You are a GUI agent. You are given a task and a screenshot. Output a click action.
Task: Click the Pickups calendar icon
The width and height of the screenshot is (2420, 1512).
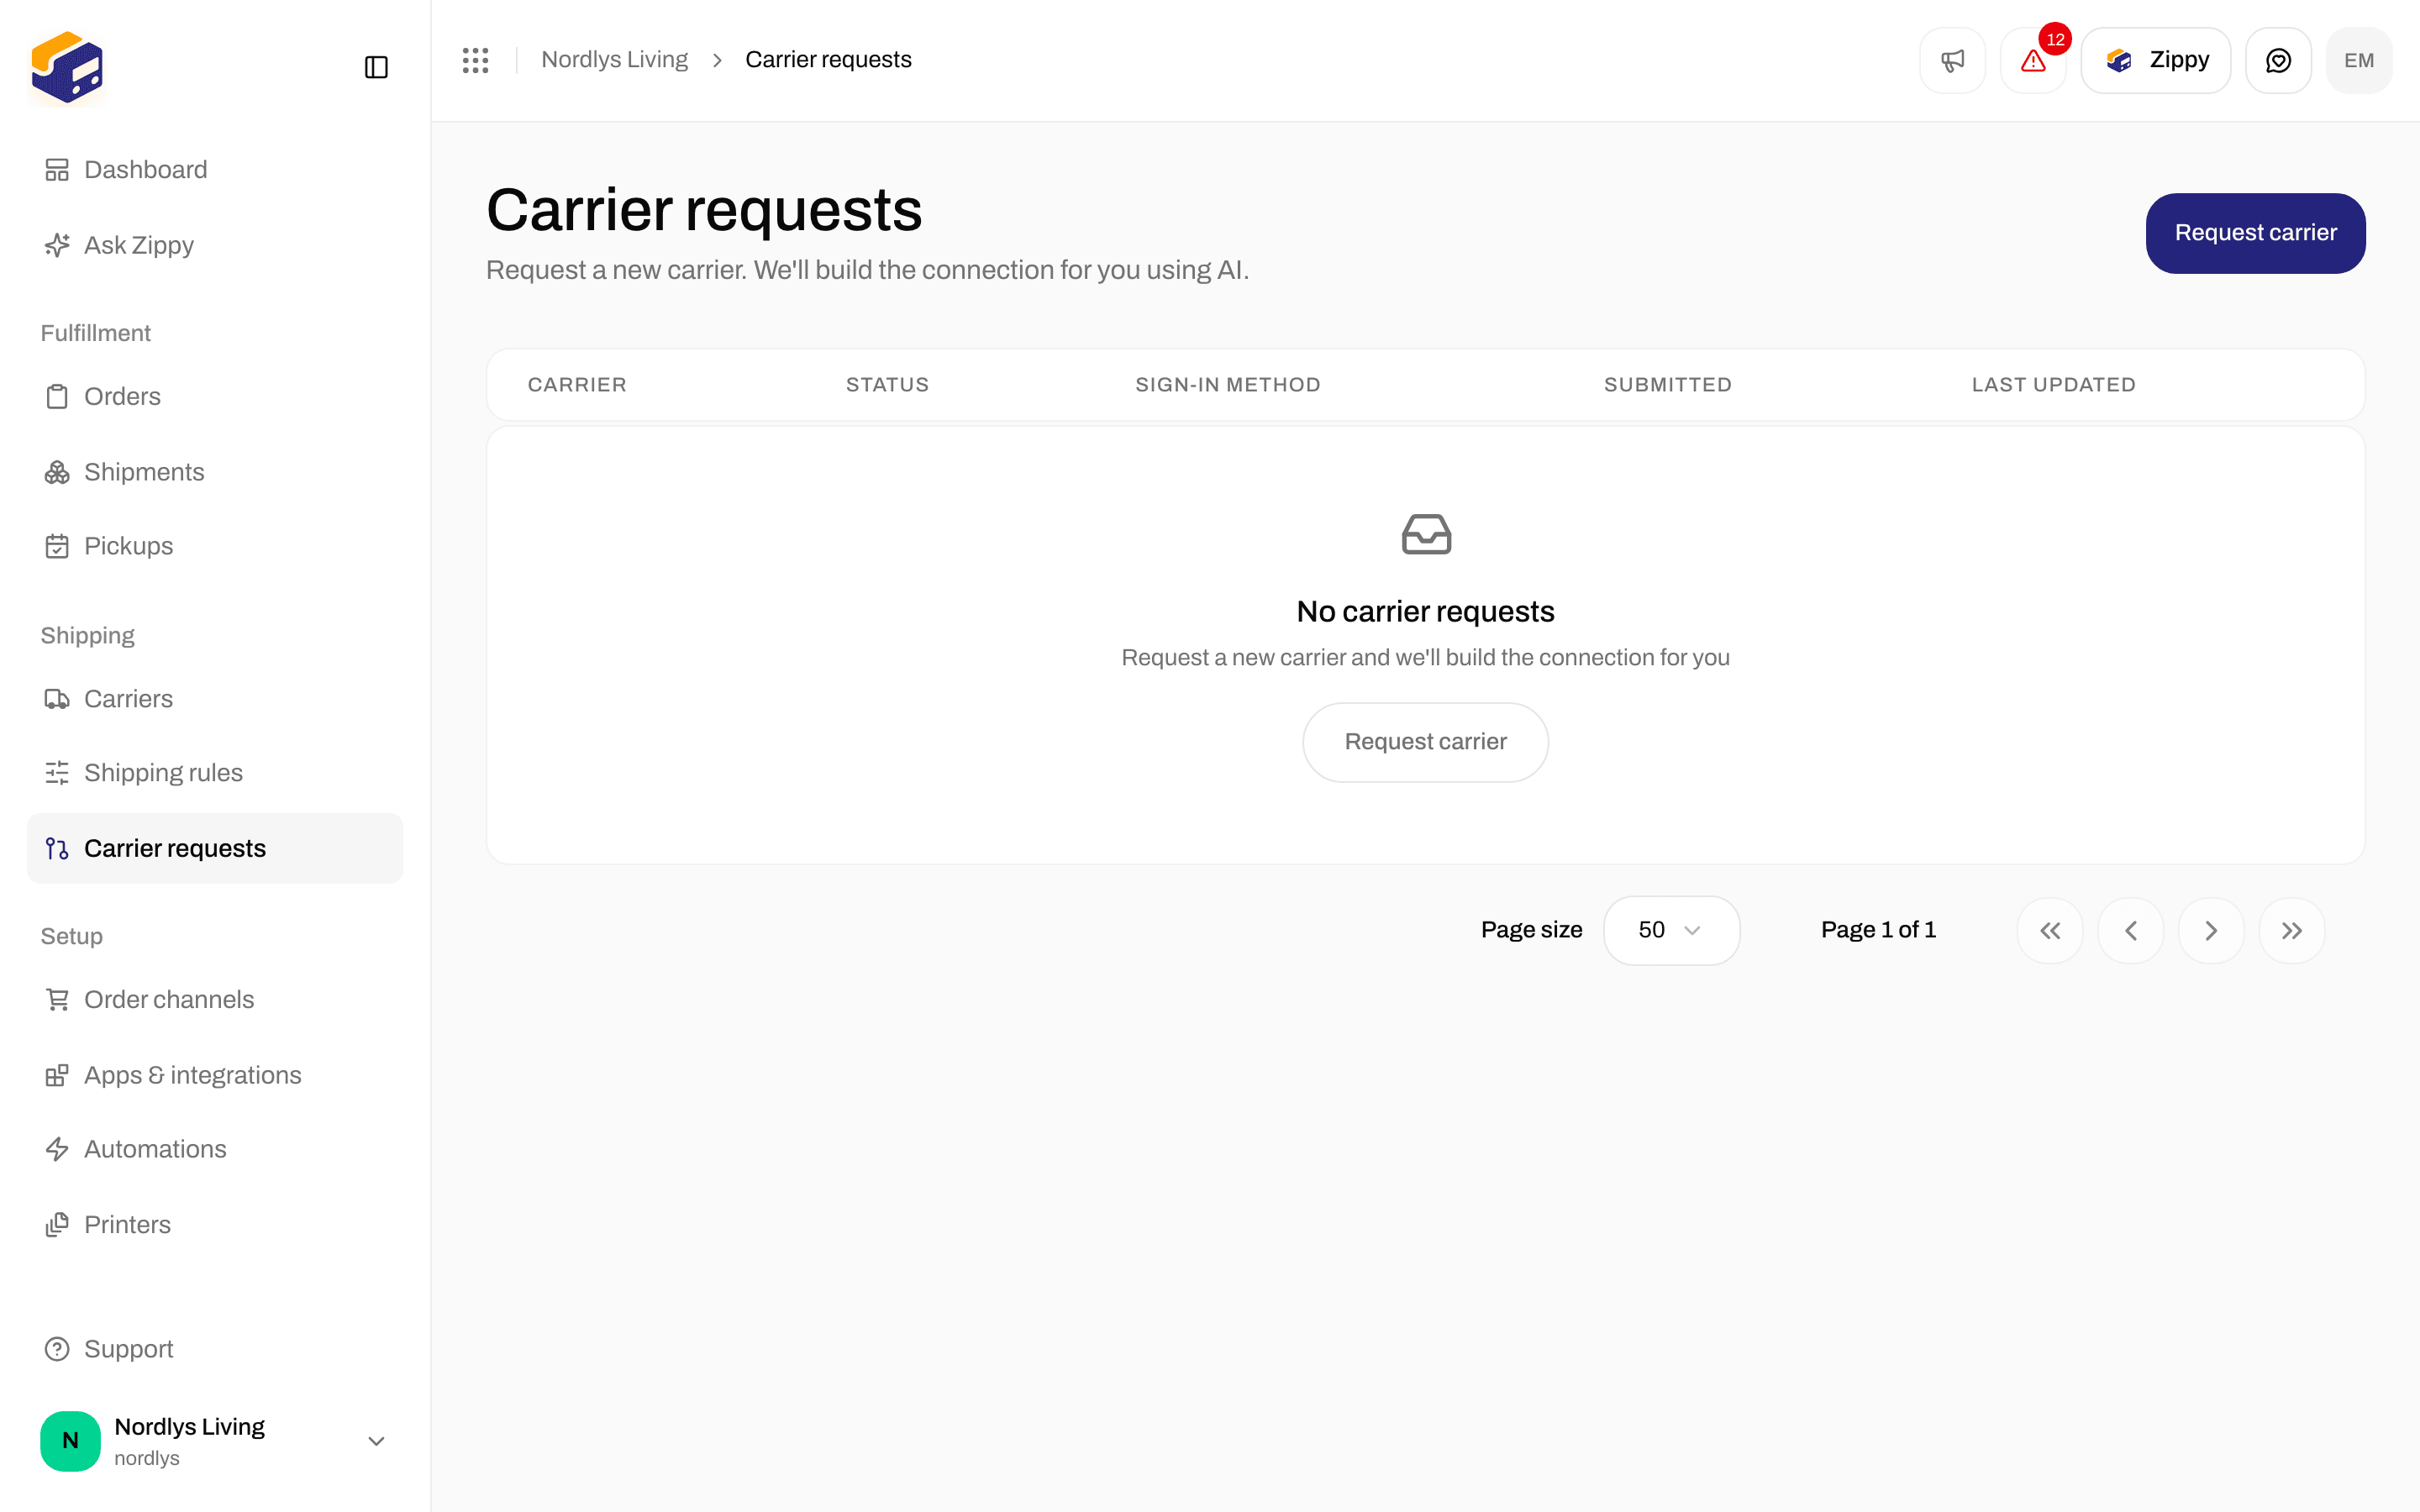[x=57, y=546]
